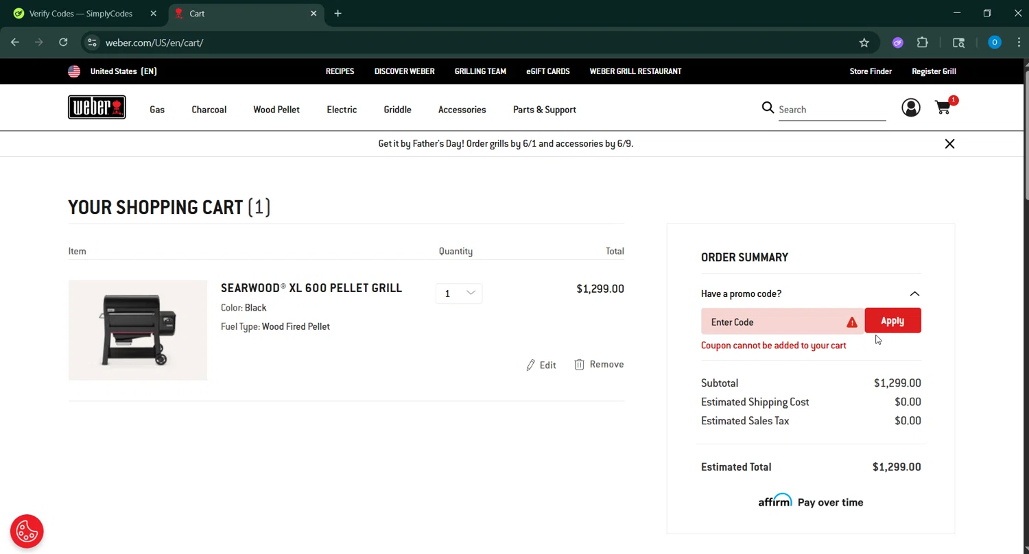
Task: Click the trash Remove icon
Action: pos(579,364)
